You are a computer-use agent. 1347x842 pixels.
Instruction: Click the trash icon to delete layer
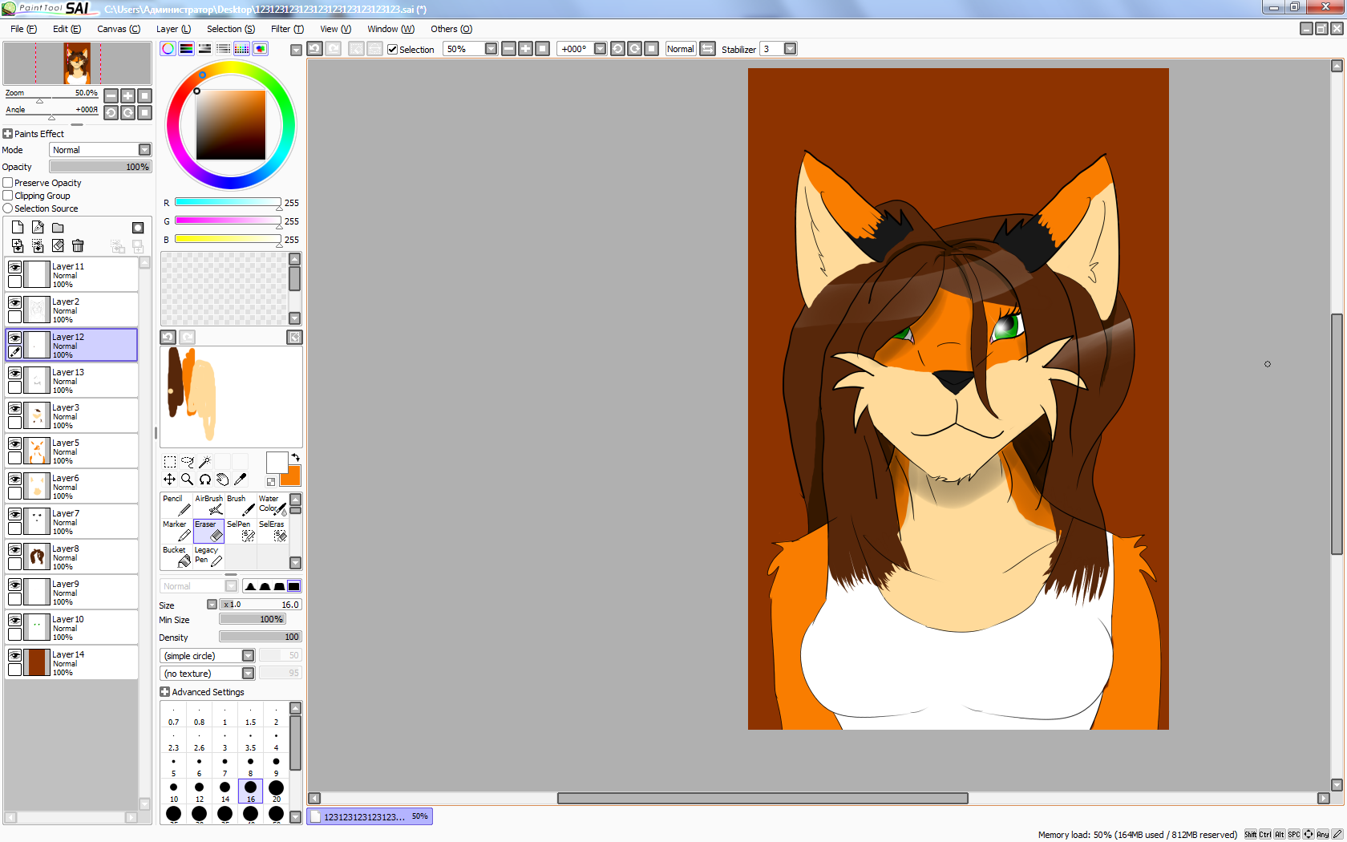tap(78, 245)
